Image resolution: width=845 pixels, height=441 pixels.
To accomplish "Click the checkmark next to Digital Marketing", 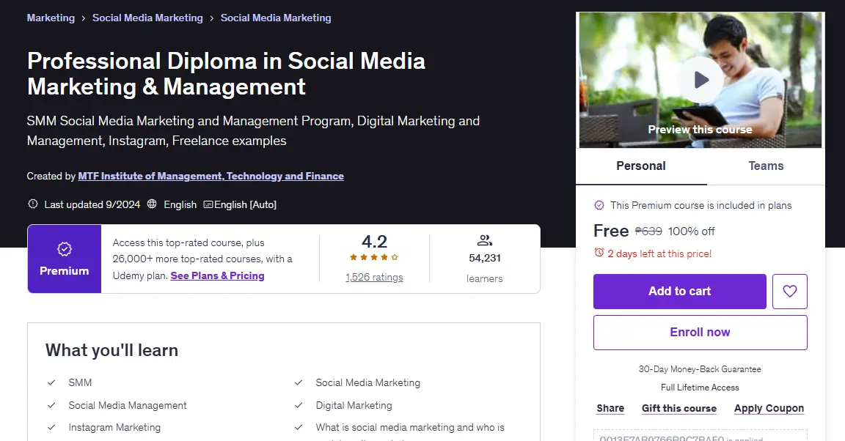I will [x=299, y=405].
